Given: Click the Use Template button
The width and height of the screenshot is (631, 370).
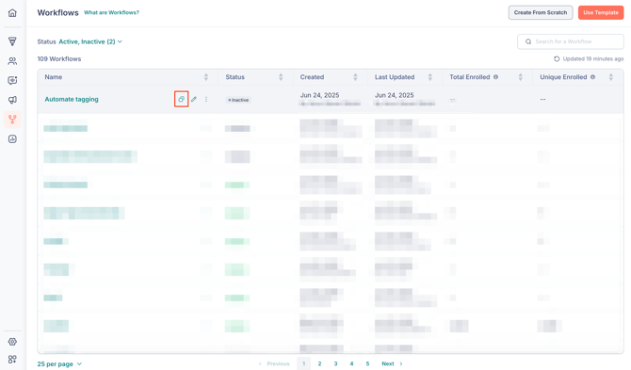Looking at the screenshot, I should (601, 12).
